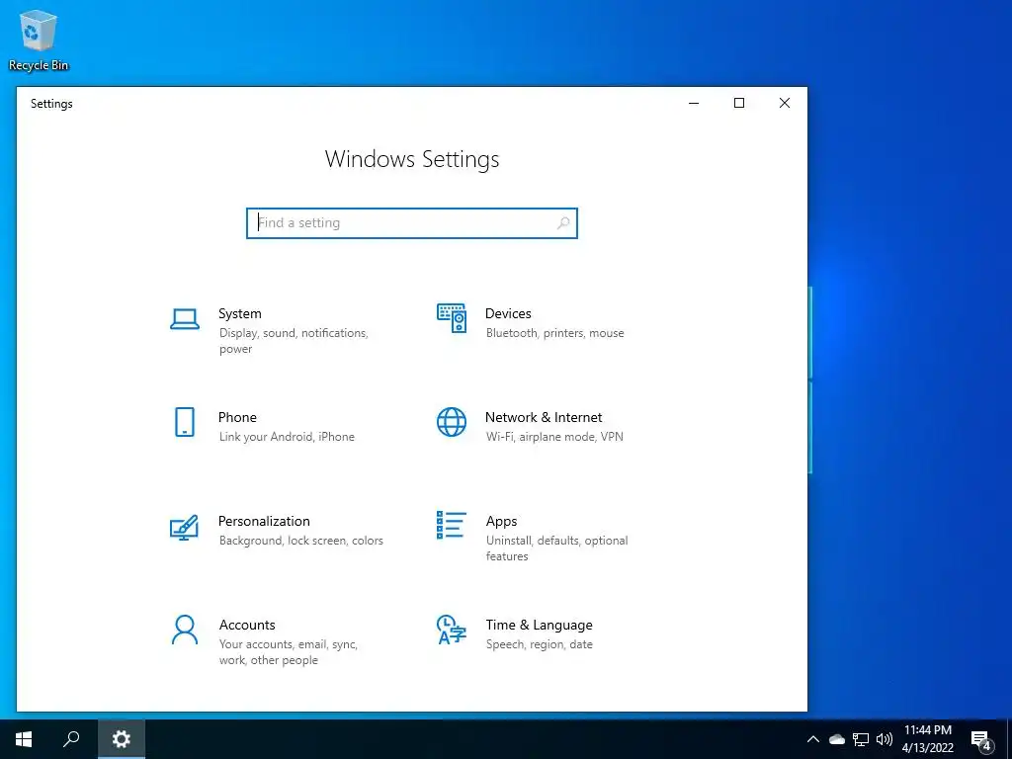The height and width of the screenshot is (759, 1012).
Task: Click the date 4/13/2022 in taskbar
Action: (x=927, y=748)
